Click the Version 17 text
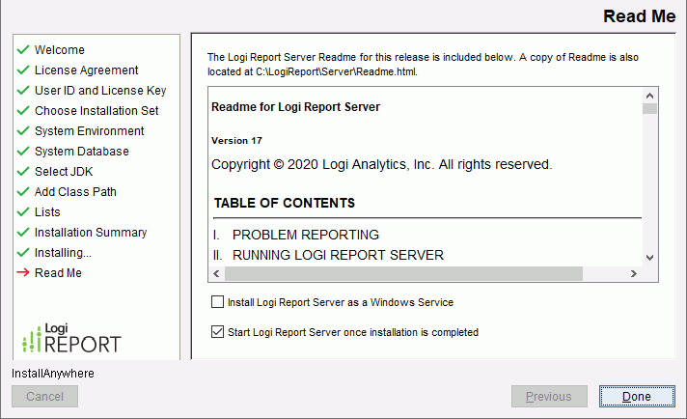Viewport: 687px width, 419px height. [236, 141]
